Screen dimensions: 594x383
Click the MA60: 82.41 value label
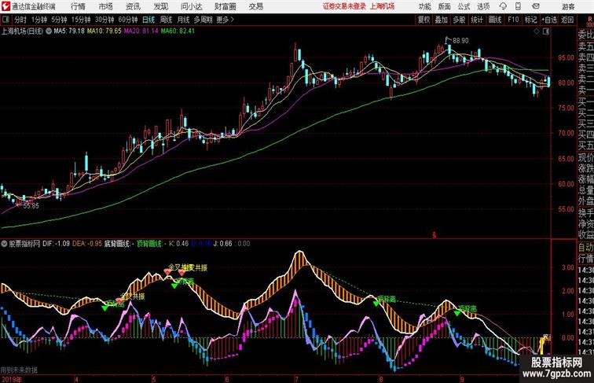coord(178,31)
